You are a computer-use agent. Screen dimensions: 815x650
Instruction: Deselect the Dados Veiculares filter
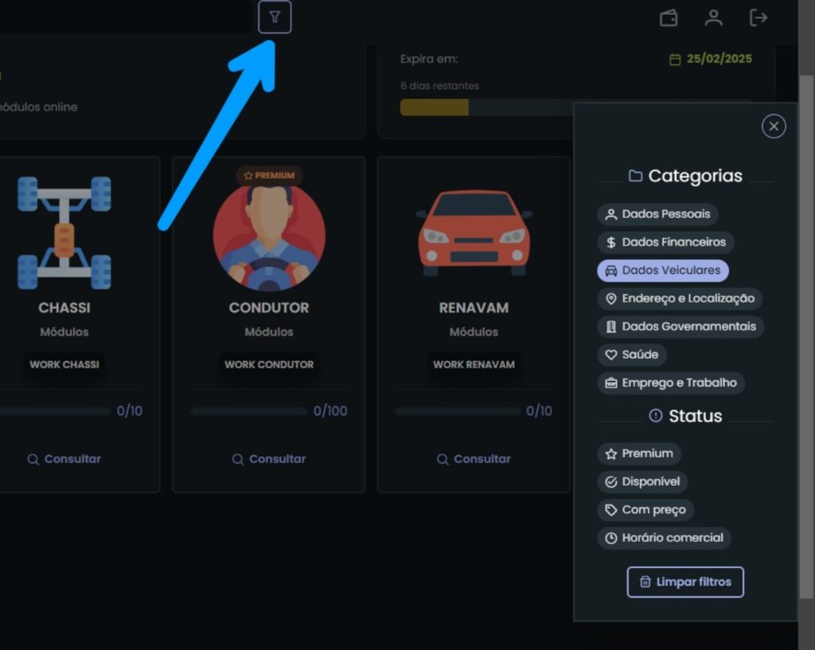pyautogui.click(x=662, y=271)
